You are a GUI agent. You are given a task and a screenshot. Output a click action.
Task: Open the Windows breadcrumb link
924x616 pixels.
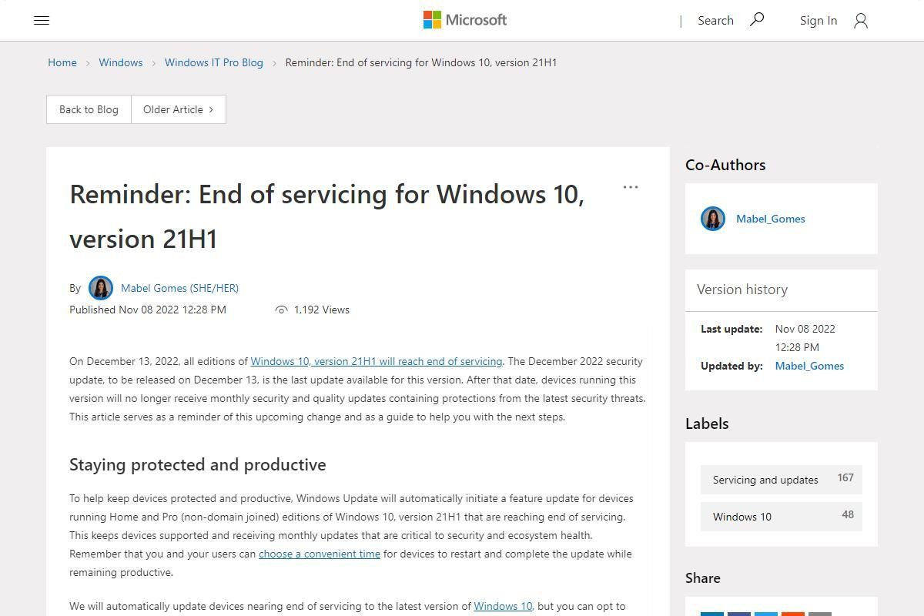coord(121,62)
